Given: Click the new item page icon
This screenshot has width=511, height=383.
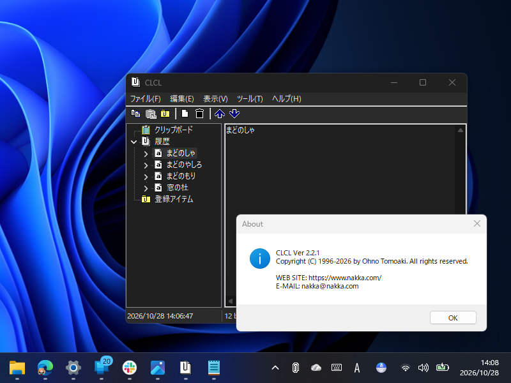Looking at the screenshot, I should click(185, 114).
